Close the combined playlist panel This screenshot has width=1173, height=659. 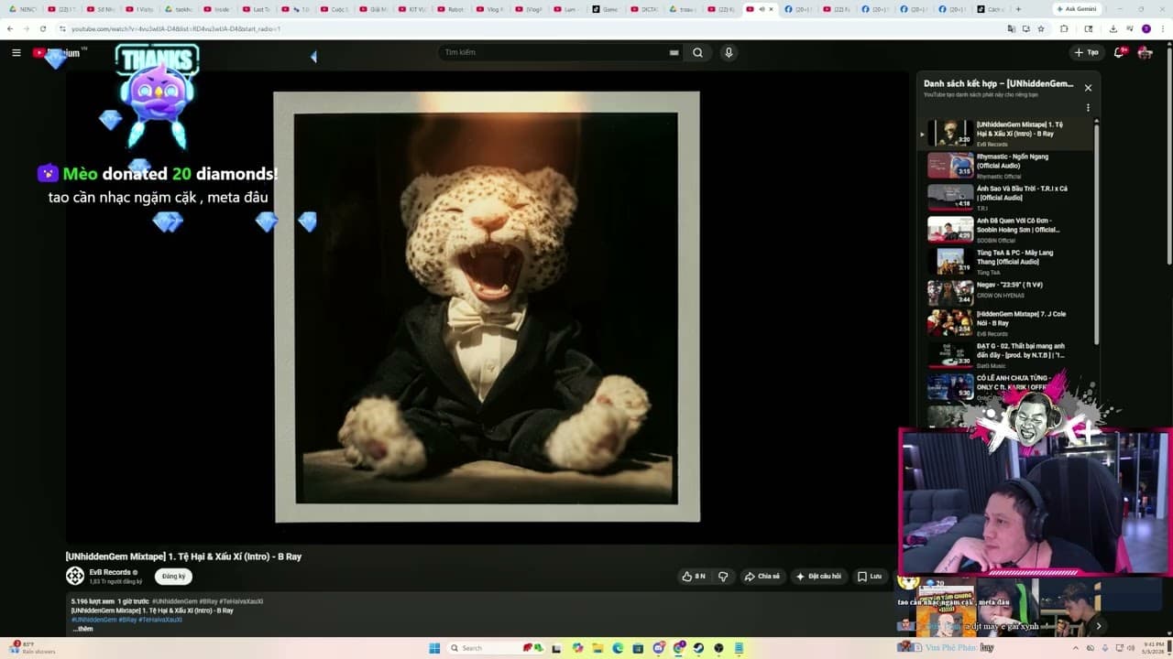click(x=1088, y=88)
